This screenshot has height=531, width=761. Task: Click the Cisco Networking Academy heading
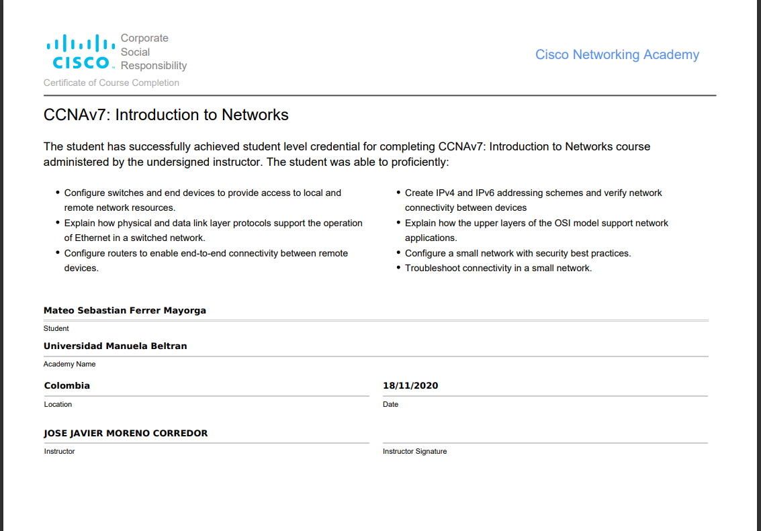coord(617,55)
